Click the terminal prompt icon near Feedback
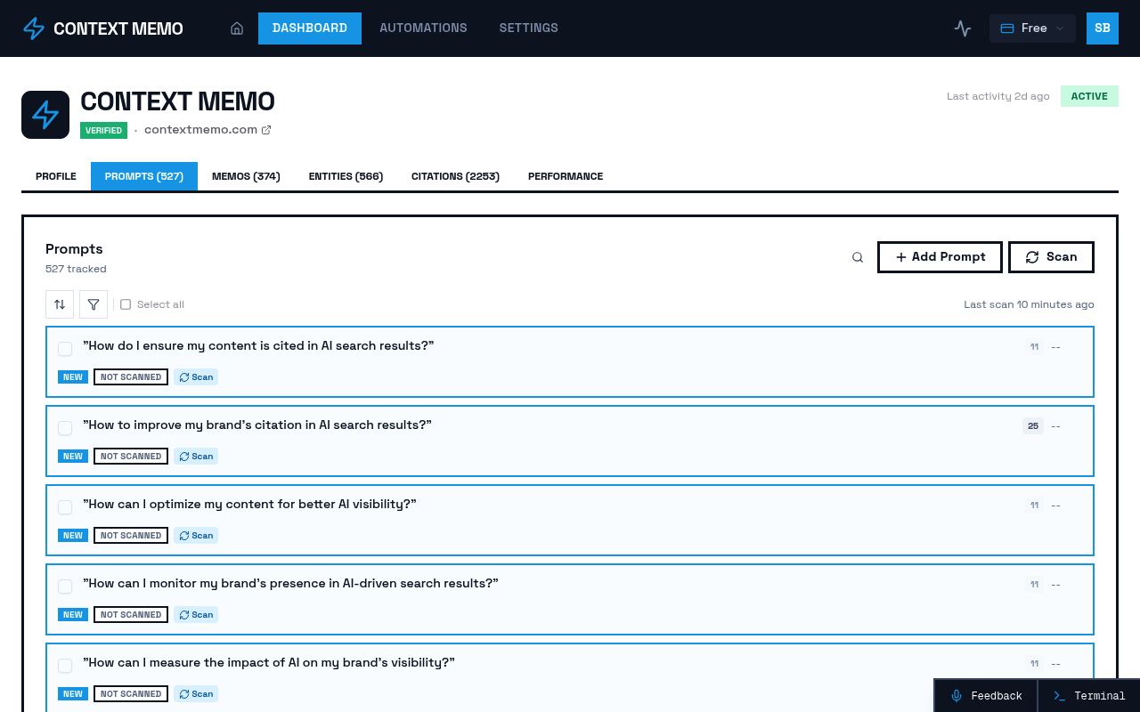The image size is (1140, 712). click(x=1059, y=695)
